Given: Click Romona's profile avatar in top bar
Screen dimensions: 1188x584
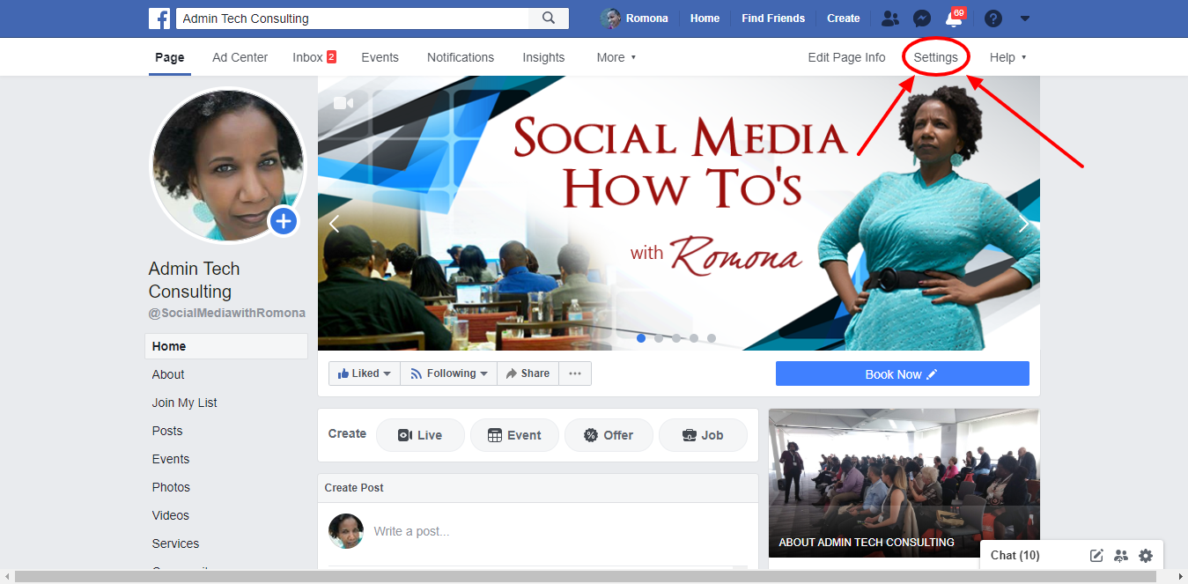Looking at the screenshot, I should coord(610,18).
